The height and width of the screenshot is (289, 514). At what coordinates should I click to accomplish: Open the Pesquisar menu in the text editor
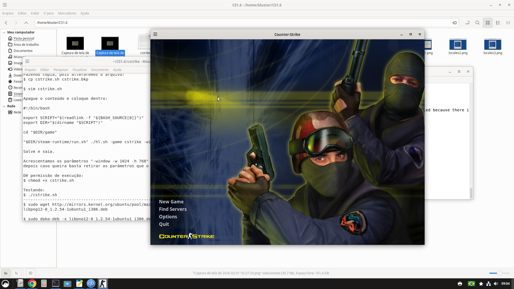coord(61,70)
